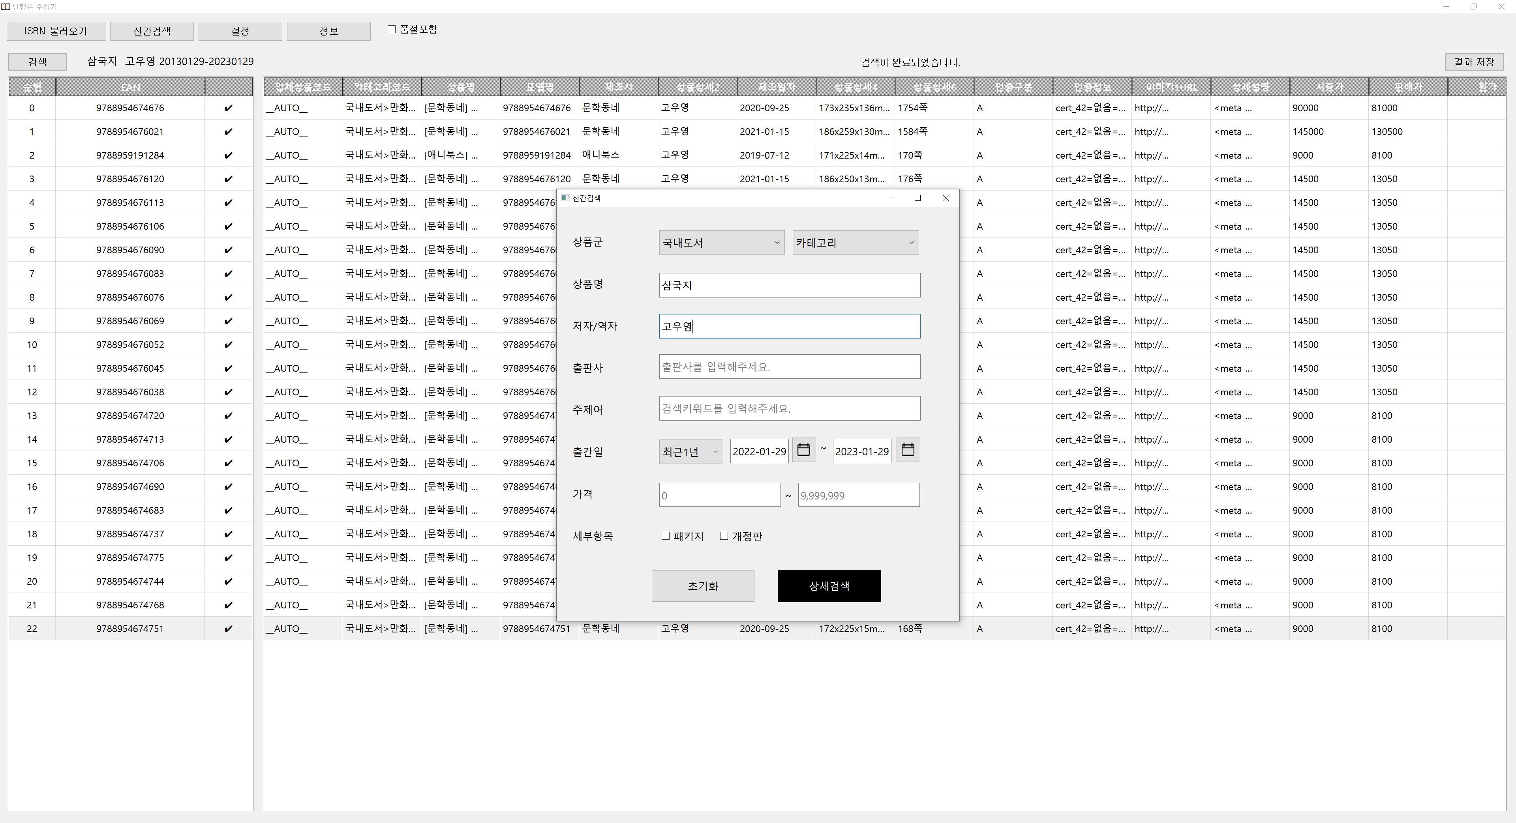Open the 최근1년 period dropdown
Image resolution: width=1516 pixels, height=823 pixels.
click(x=690, y=452)
